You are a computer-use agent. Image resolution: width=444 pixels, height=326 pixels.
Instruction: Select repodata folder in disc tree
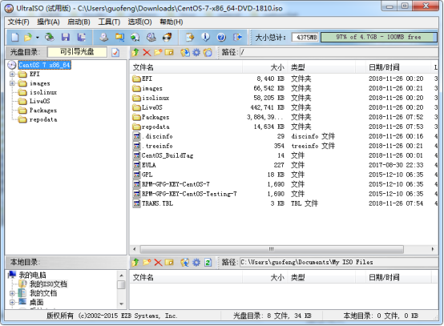43,119
